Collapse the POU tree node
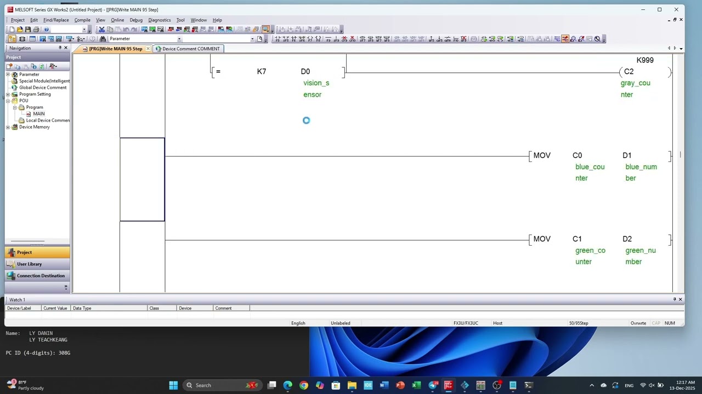 click(x=8, y=101)
